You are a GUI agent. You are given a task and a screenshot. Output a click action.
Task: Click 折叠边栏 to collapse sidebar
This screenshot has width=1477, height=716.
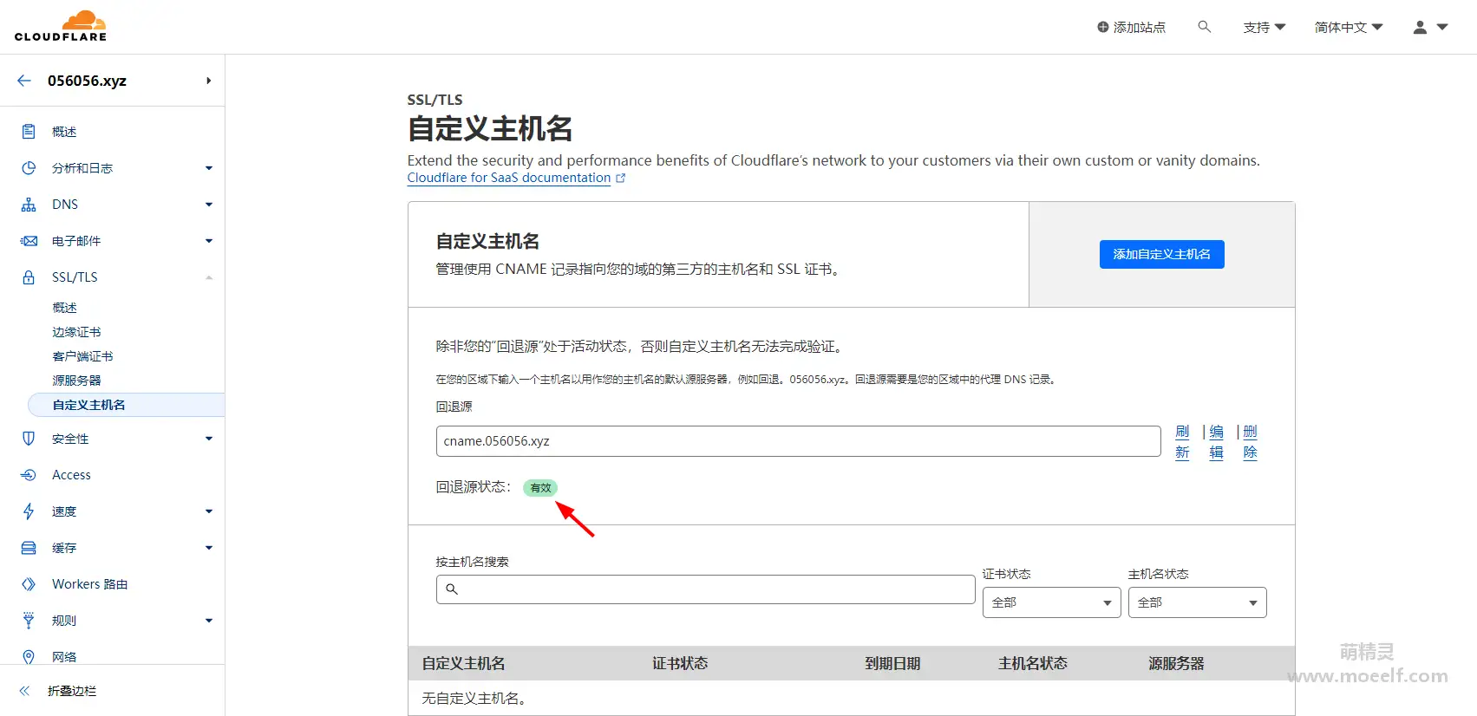pyautogui.click(x=72, y=691)
